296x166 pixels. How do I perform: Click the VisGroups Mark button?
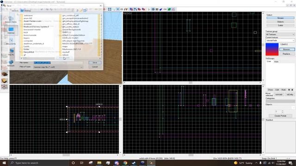pyautogui.click(x=284, y=90)
